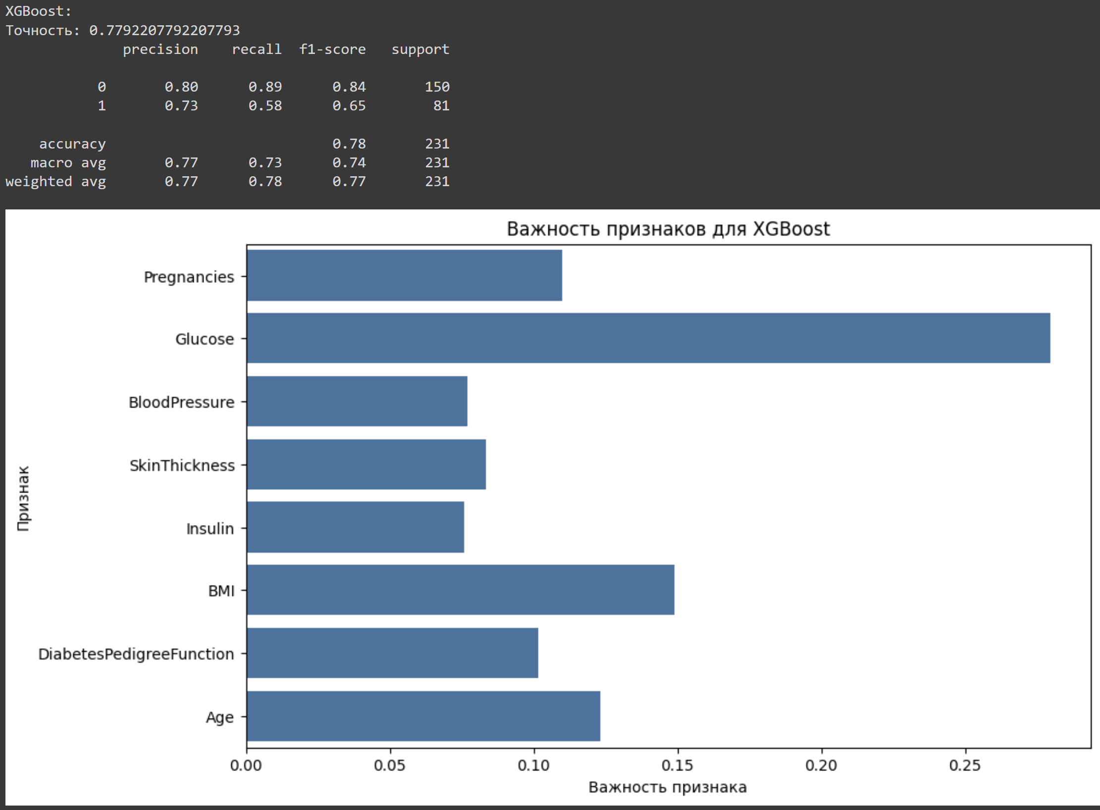Click the 'support' column header
This screenshot has height=810, width=1100.
(x=420, y=50)
